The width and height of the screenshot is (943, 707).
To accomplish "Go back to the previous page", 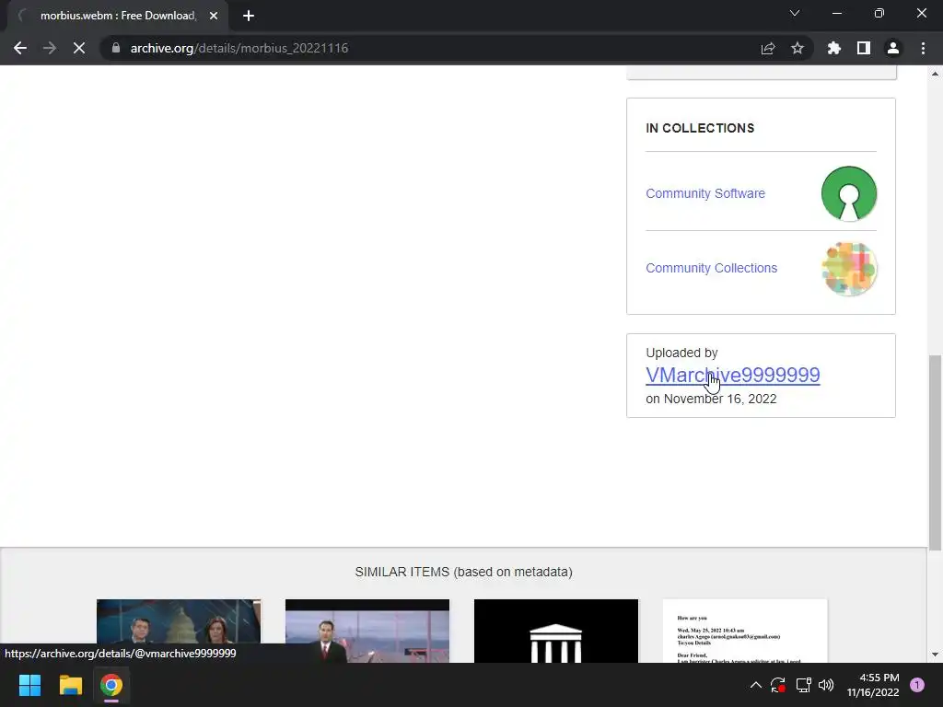I will pyautogui.click(x=20, y=48).
